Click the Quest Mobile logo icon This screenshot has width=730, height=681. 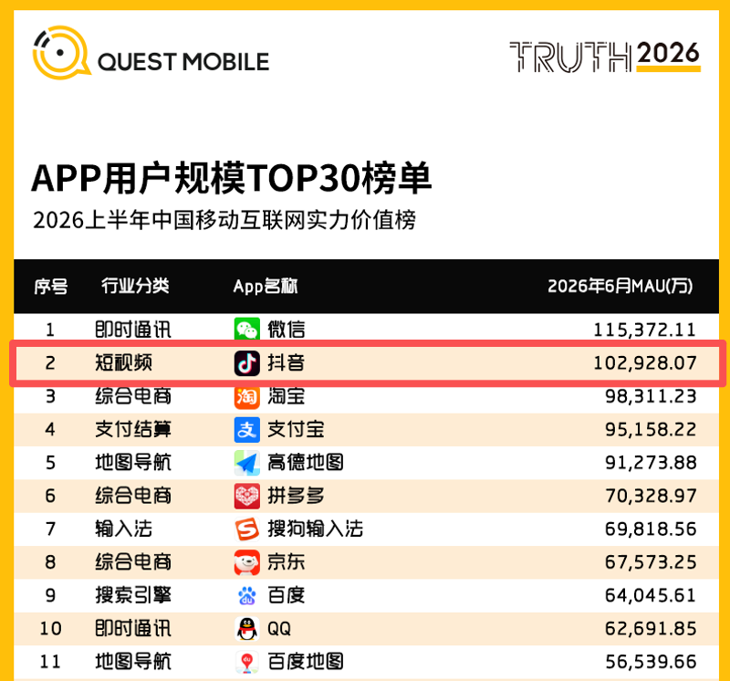pyautogui.click(x=60, y=53)
